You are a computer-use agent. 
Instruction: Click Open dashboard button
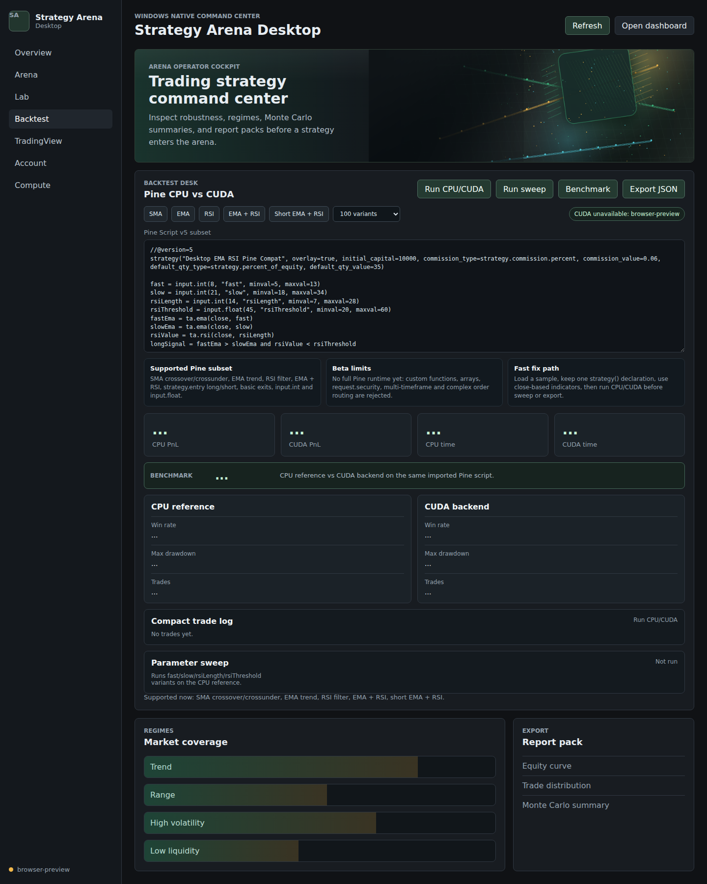[x=654, y=26]
